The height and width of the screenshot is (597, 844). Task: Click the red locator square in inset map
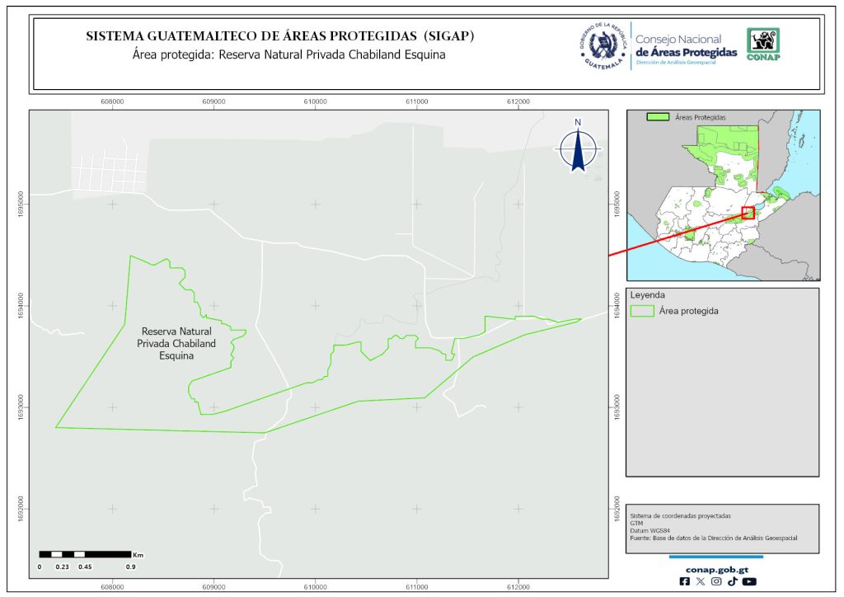[x=748, y=213]
